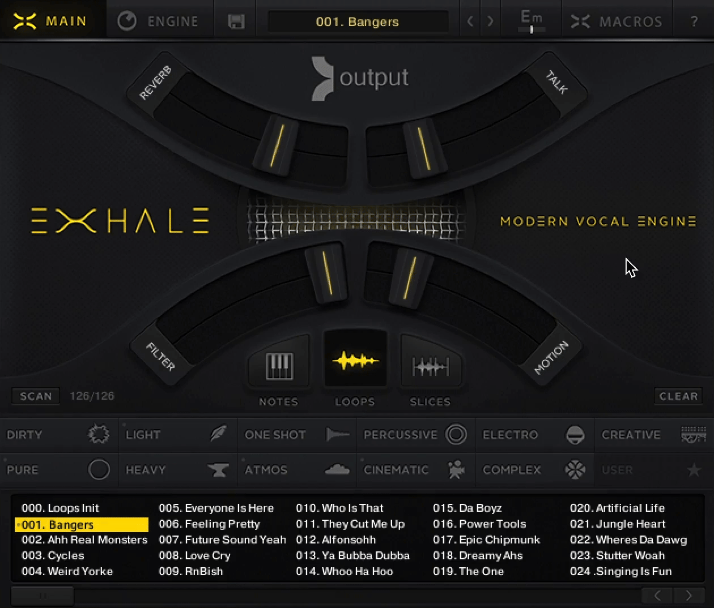This screenshot has width=714, height=608.
Task: Filter presets by COMPLEX tag
Action: point(535,470)
